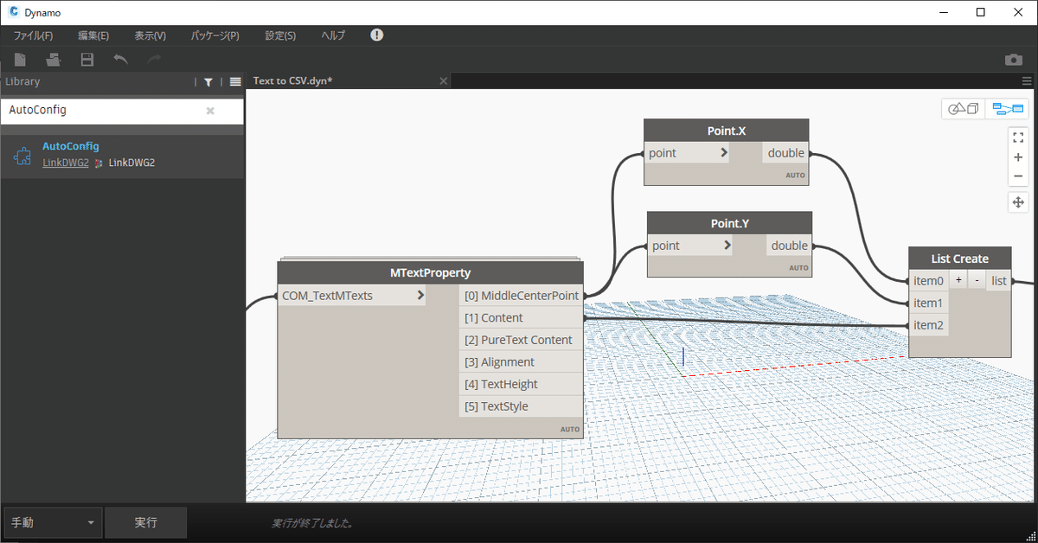Click the [5] TextStyle output port
Image resolution: width=1038 pixels, height=543 pixels.
click(x=521, y=406)
